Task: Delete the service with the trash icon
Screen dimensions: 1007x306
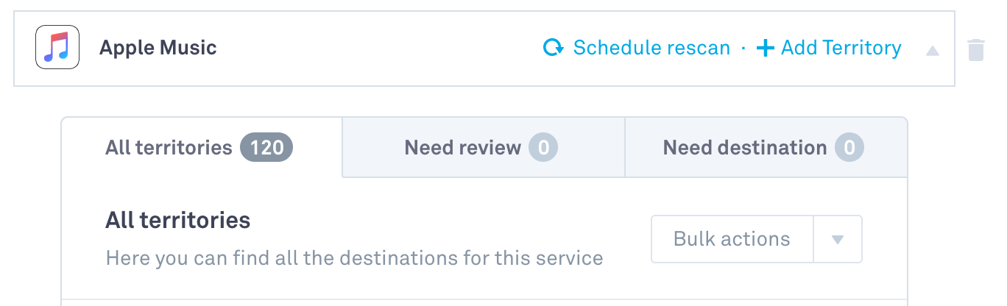Action: click(x=975, y=50)
